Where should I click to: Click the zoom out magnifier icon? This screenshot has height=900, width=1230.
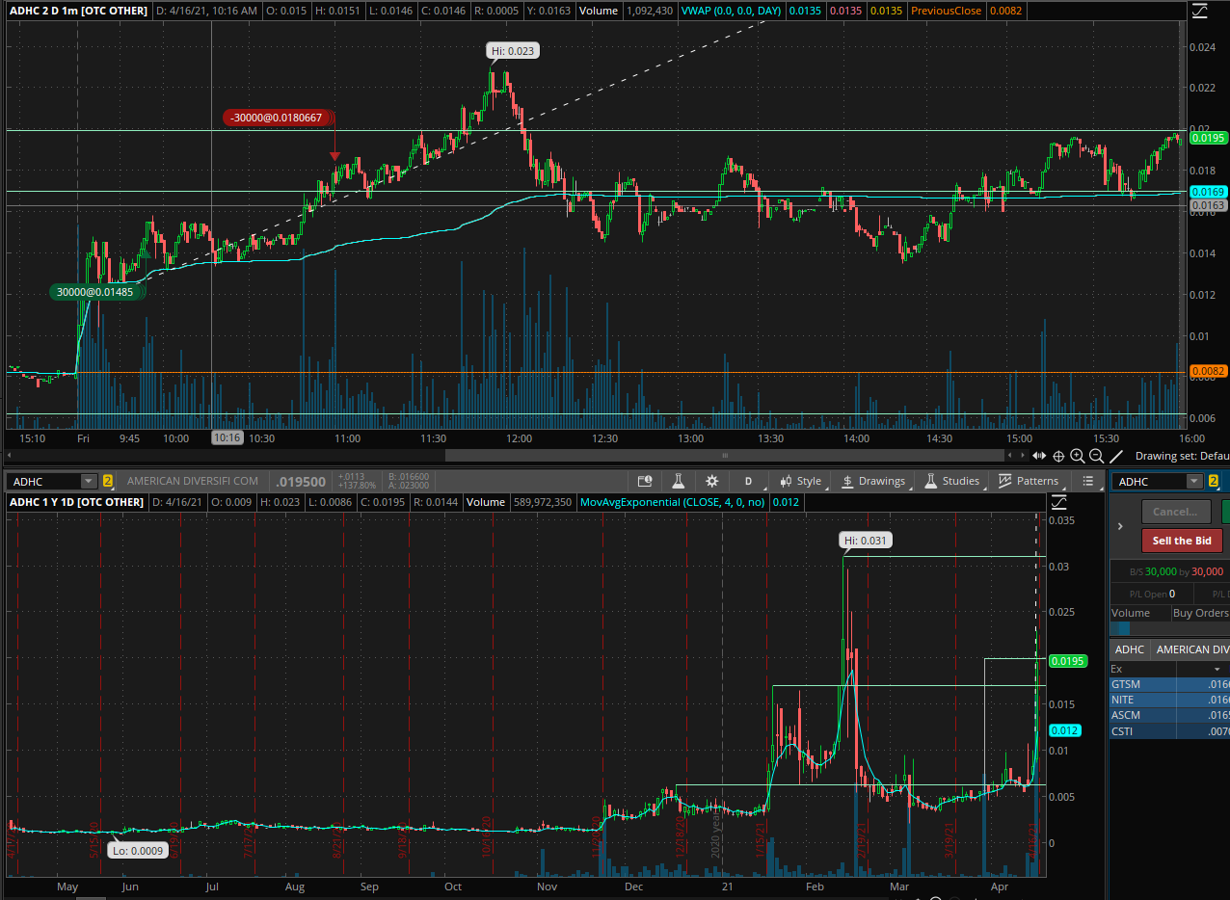tap(1097, 456)
